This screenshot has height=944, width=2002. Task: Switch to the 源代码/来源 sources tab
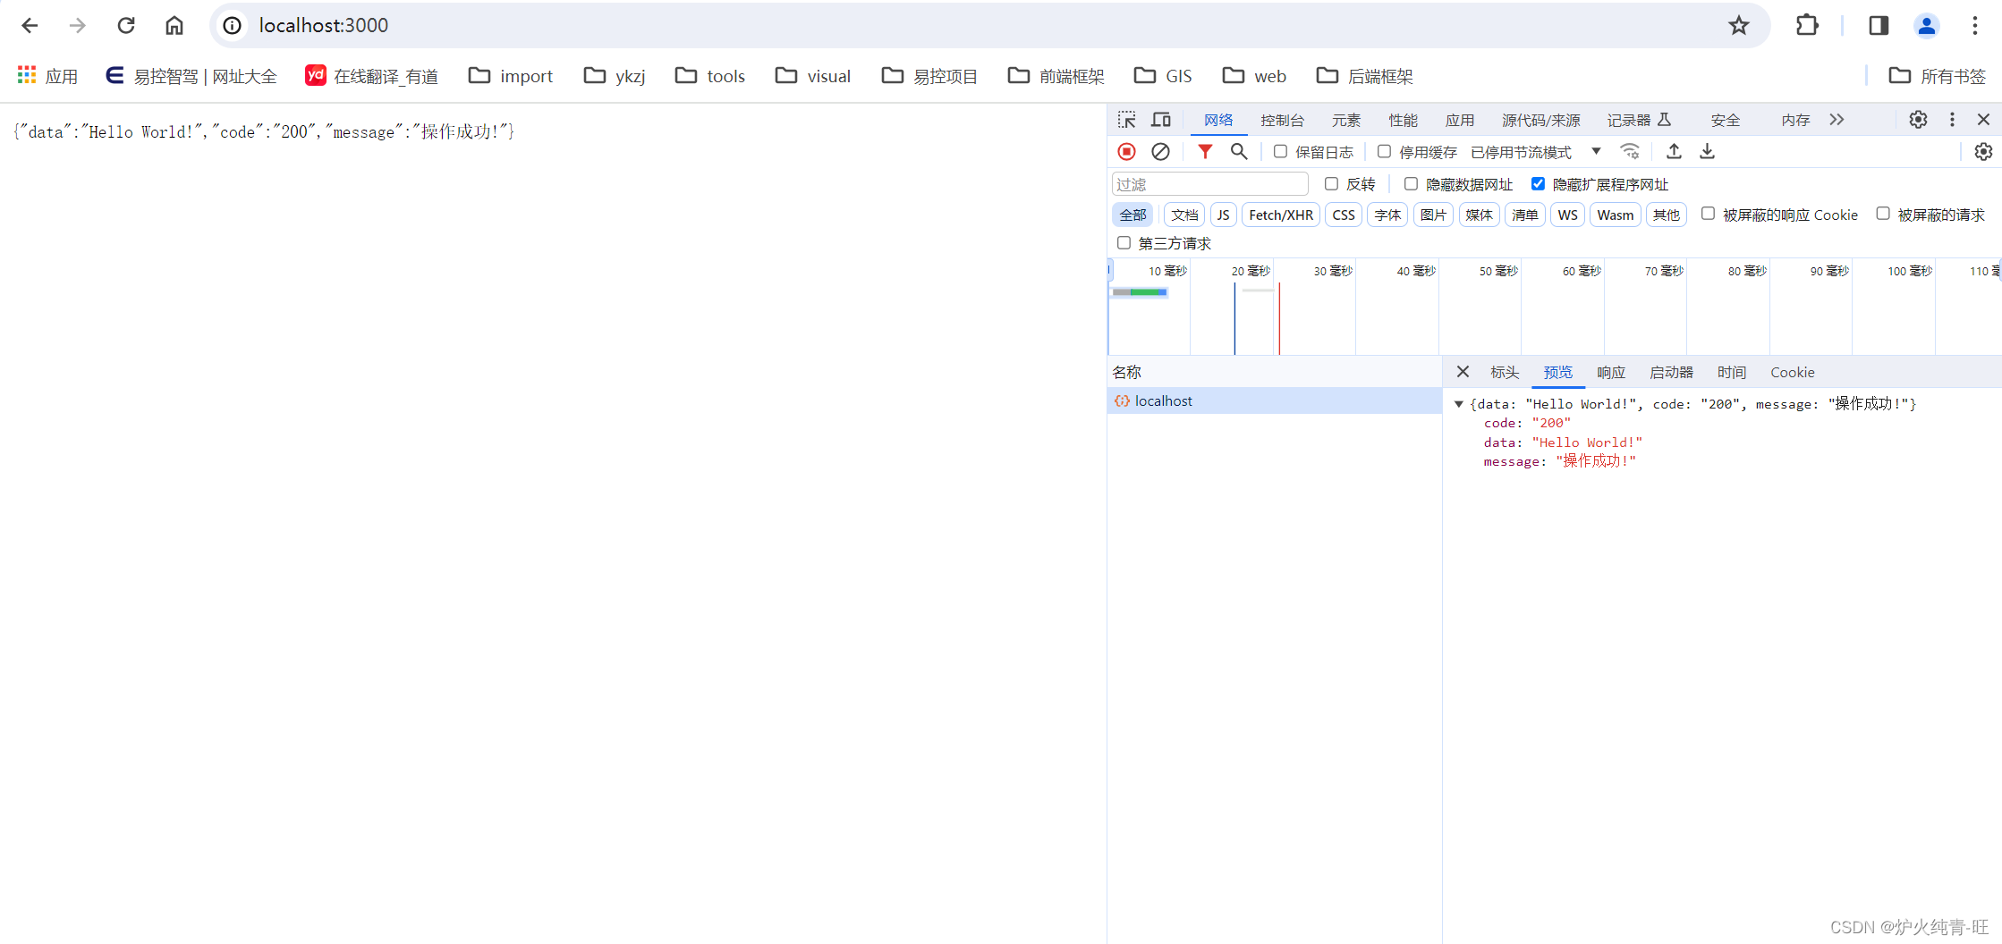coord(1540,120)
